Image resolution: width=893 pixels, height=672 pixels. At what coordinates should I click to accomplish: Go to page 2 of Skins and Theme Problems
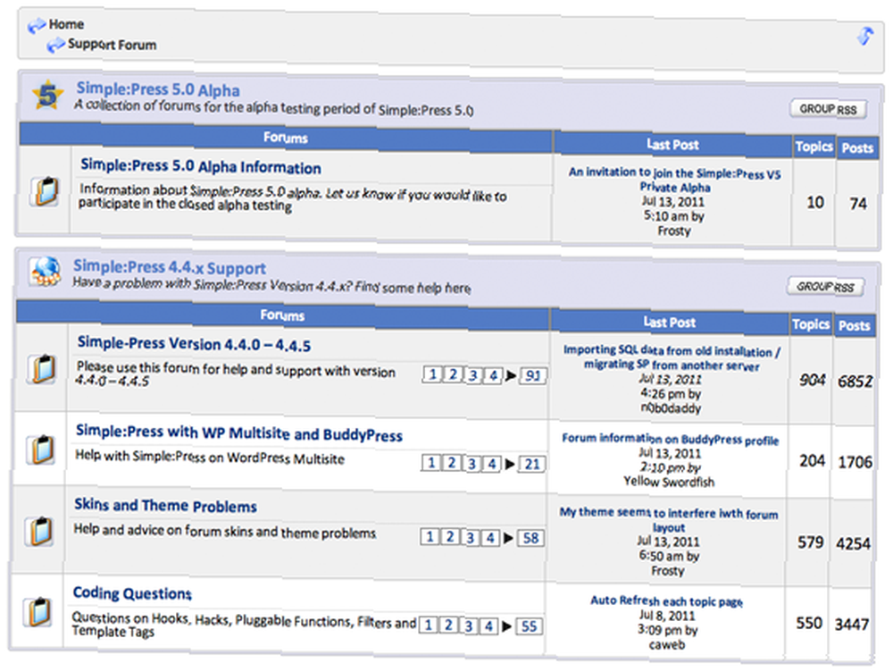450,537
